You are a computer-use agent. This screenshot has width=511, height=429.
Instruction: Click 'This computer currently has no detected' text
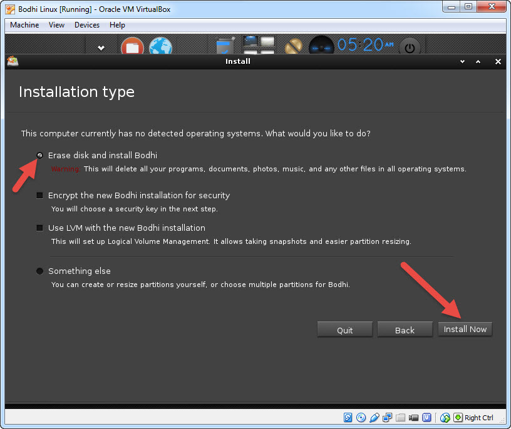click(x=195, y=133)
